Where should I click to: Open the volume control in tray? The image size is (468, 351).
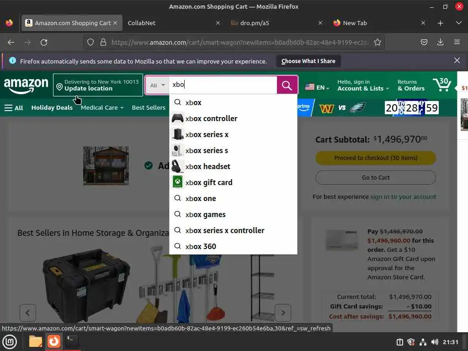[x=435, y=342]
